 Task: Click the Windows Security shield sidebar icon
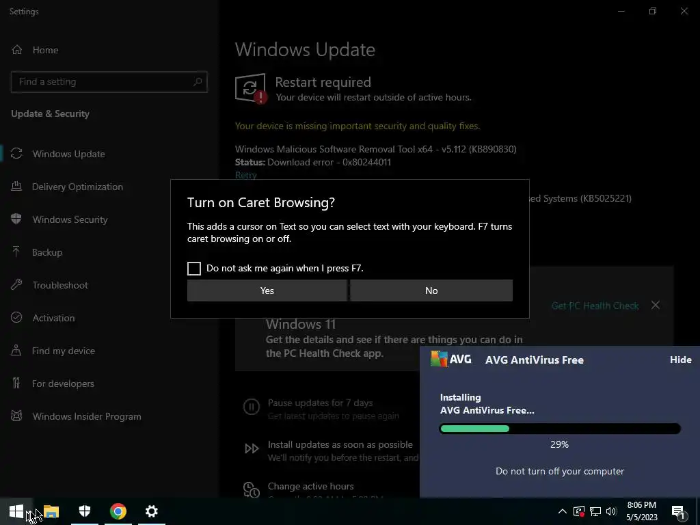click(x=16, y=219)
